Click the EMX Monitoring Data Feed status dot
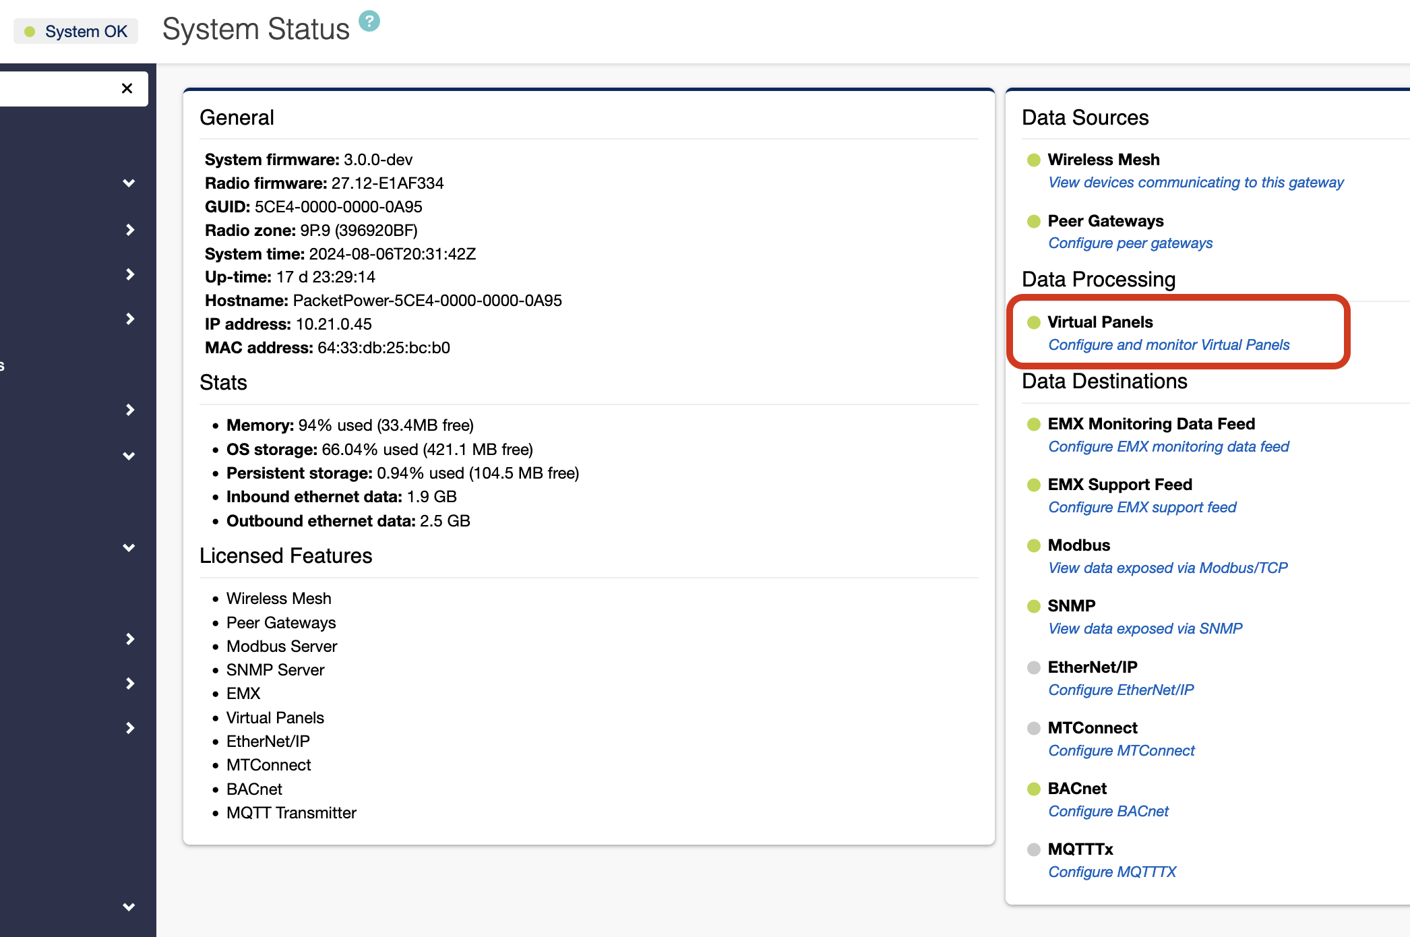The height and width of the screenshot is (937, 1410). tap(1033, 425)
